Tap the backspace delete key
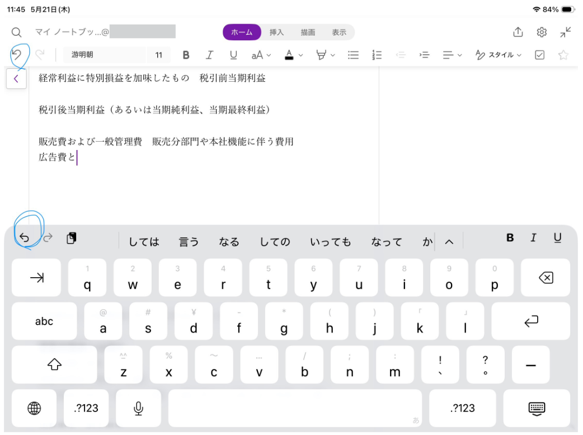583x435 pixels. [546, 278]
